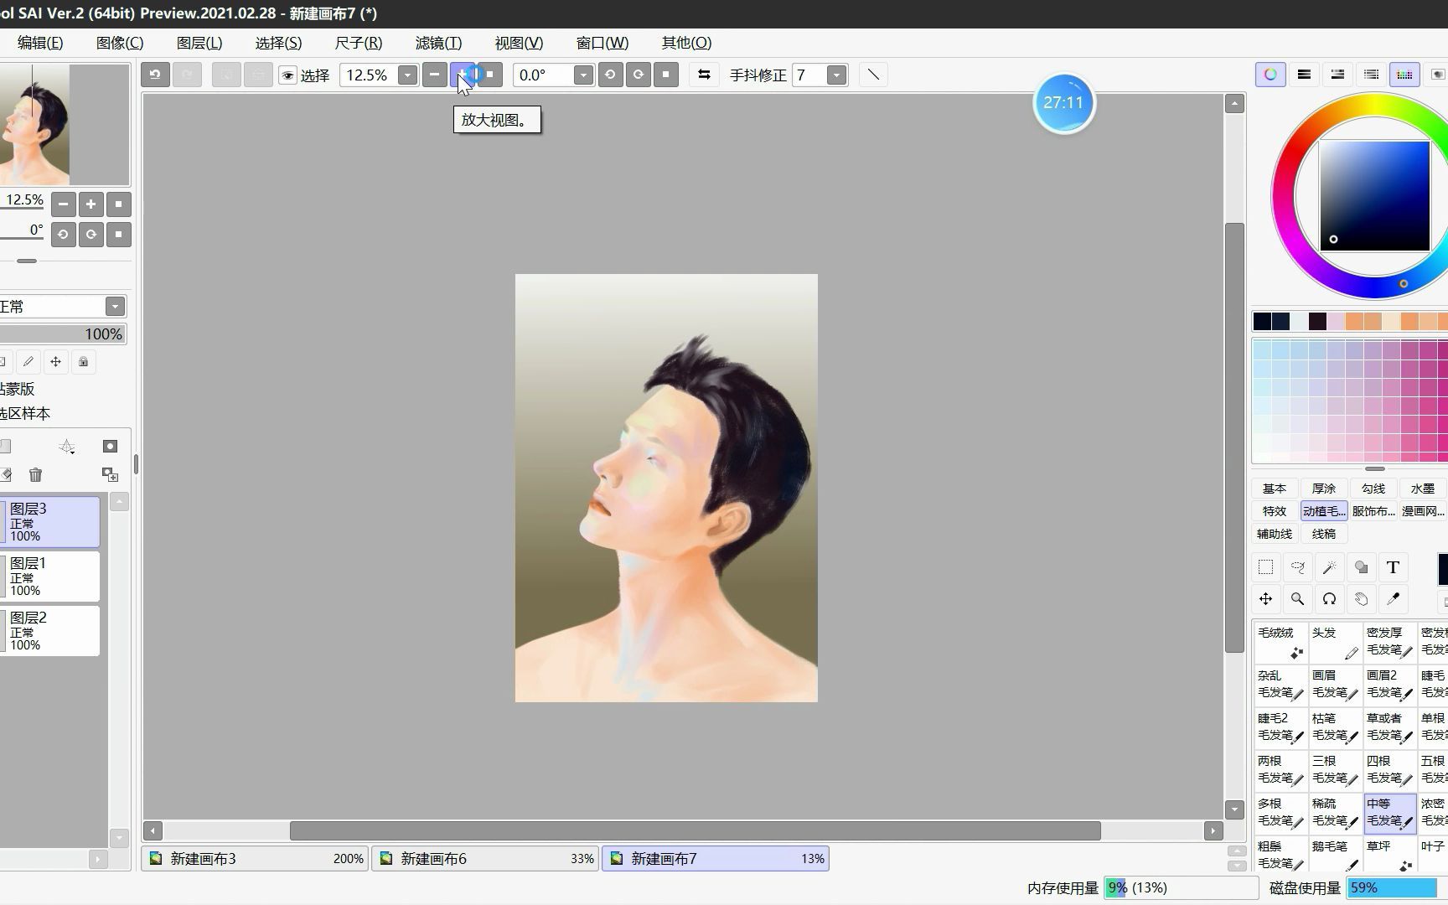Image resolution: width=1448 pixels, height=905 pixels.
Task: Click the undo button in the toolbar
Action: click(155, 75)
